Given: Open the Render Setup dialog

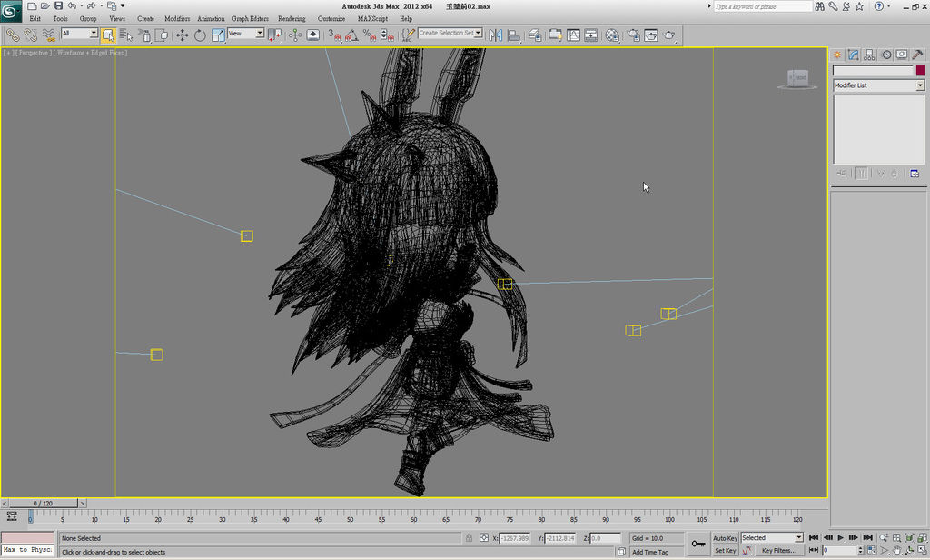Looking at the screenshot, I should tap(633, 35).
